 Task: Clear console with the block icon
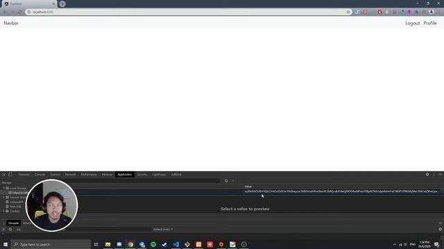click(x=10, y=229)
